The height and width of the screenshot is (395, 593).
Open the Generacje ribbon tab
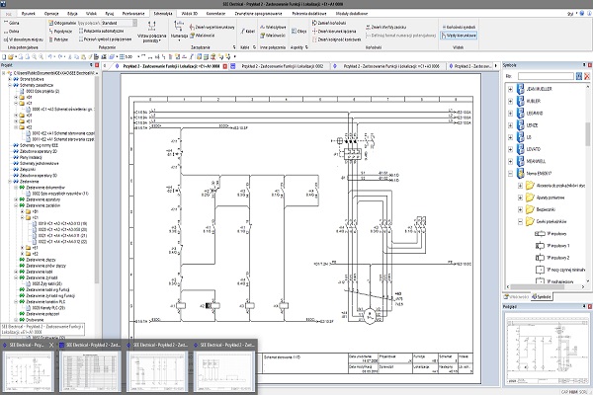pyautogui.click(x=215, y=13)
